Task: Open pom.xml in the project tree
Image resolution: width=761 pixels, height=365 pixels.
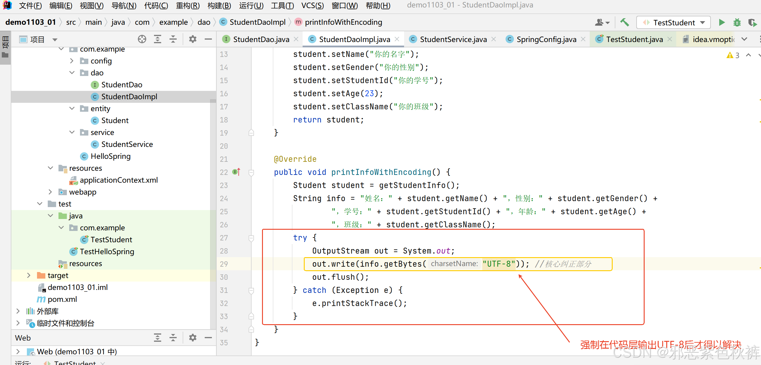Action: (x=62, y=299)
